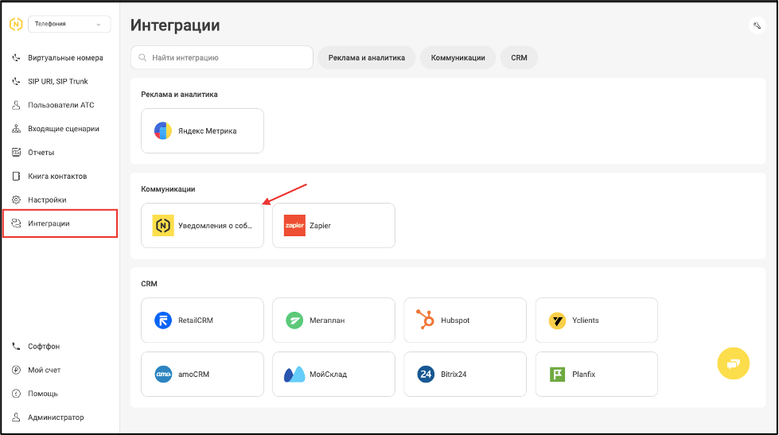Viewport: 779px width, 435px height.
Task: Click the Пользователи АТС user icon
Action: (x=16, y=105)
